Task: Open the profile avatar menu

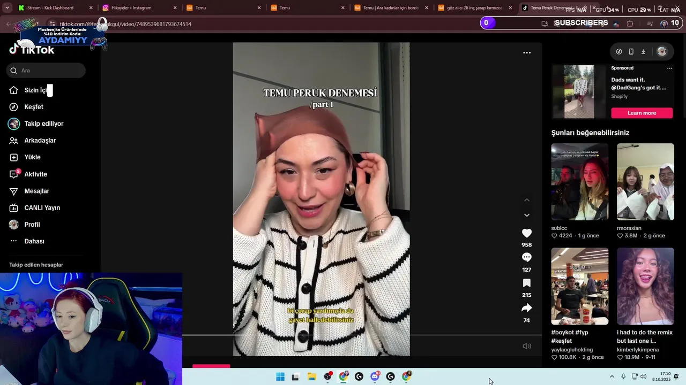Action: click(662, 51)
